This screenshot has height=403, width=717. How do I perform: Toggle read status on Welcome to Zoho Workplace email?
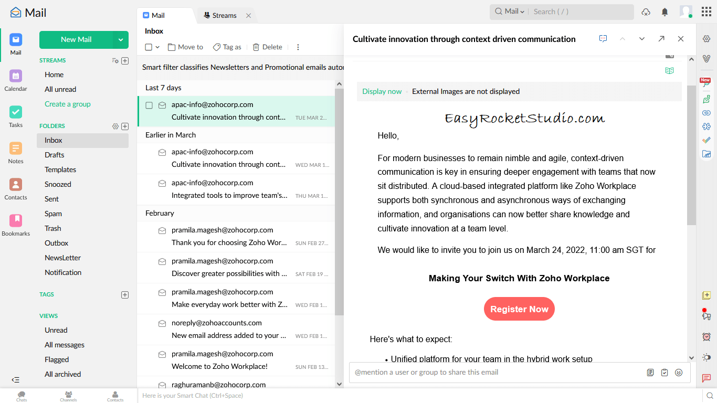[x=162, y=354]
